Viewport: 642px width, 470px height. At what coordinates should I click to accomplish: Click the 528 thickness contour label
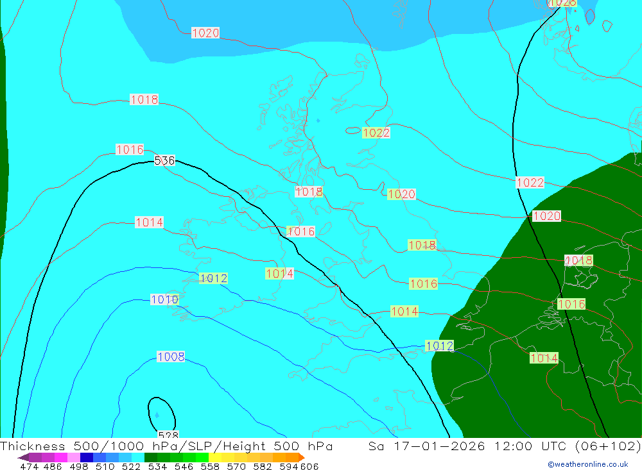pos(168,435)
